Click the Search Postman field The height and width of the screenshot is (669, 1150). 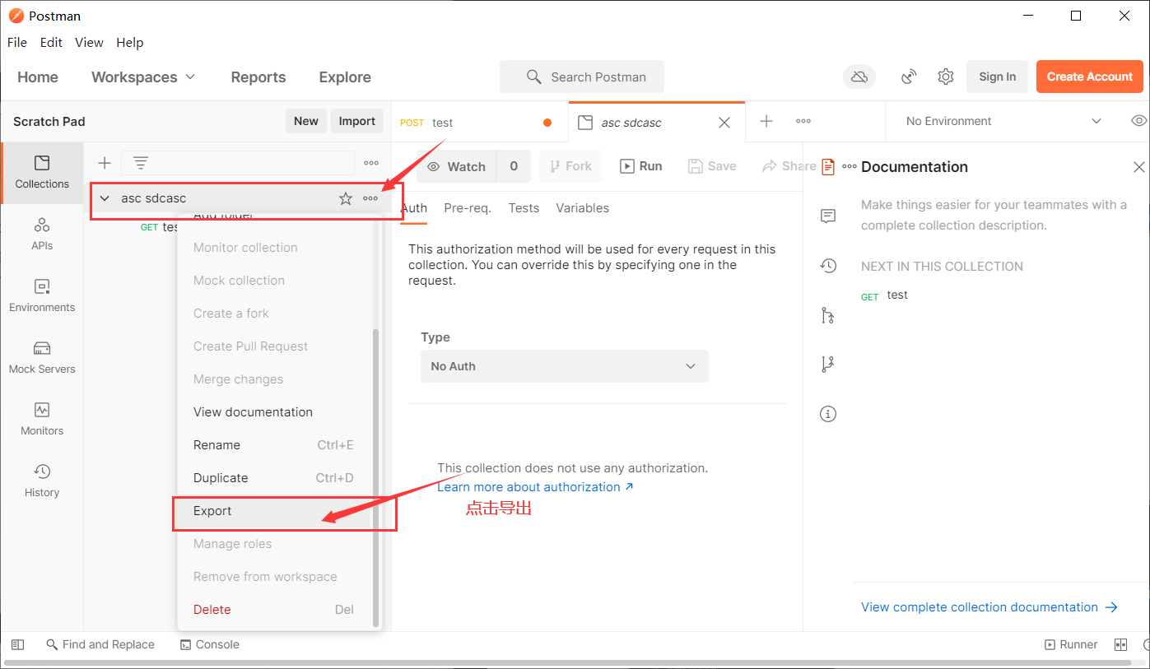click(582, 77)
